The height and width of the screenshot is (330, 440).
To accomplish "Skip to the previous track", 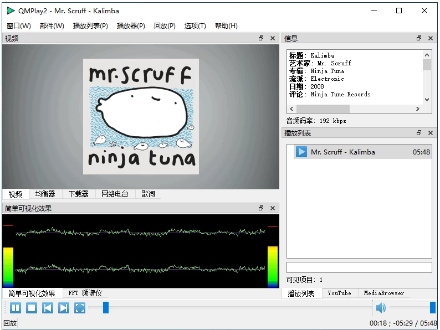I will [48, 308].
